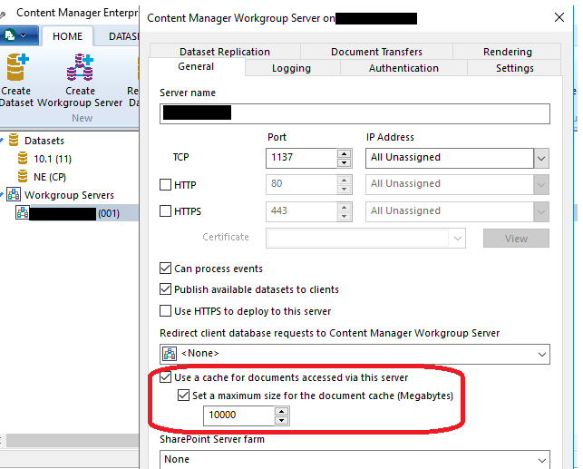Click the cache size field showing 10000

(239, 415)
